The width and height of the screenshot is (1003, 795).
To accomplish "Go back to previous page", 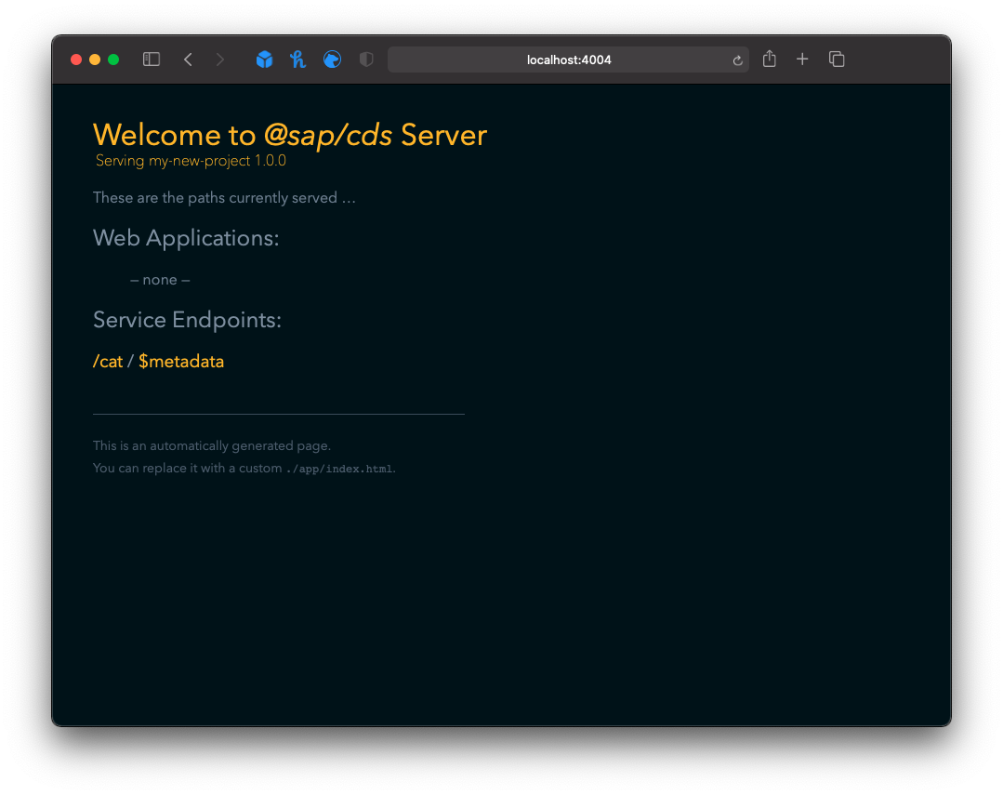I will click(x=188, y=60).
